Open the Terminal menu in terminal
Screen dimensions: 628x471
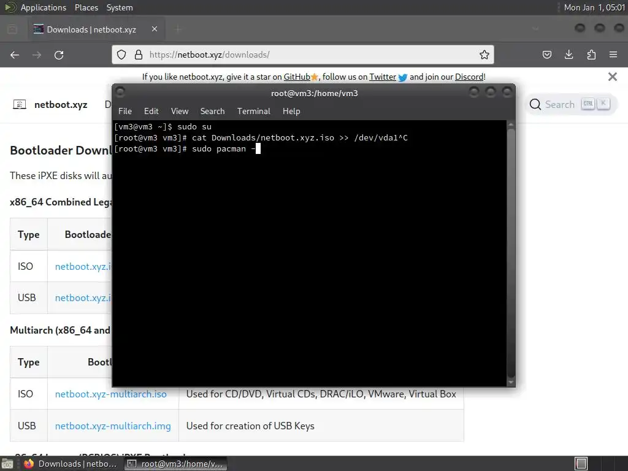pos(253,112)
